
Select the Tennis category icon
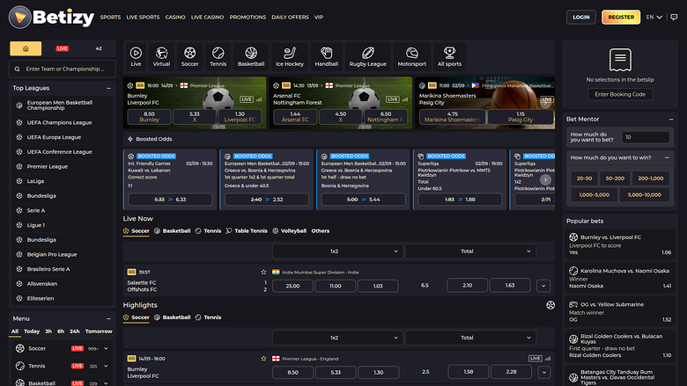[x=218, y=57]
